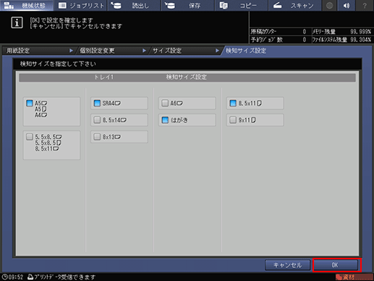Open the 機械状態 machine status tab

click(x=27, y=5)
